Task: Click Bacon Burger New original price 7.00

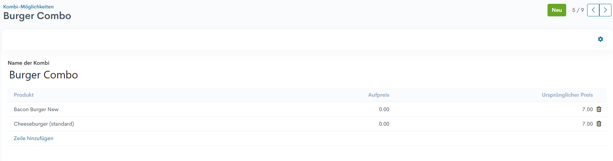Action: click(x=587, y=109)
